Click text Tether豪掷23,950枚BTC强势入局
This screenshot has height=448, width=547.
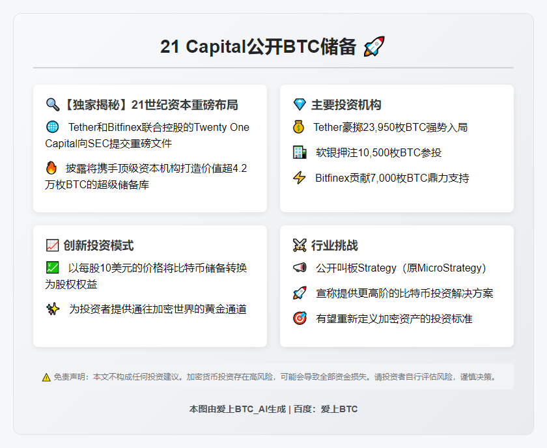(x=390, y=128)
